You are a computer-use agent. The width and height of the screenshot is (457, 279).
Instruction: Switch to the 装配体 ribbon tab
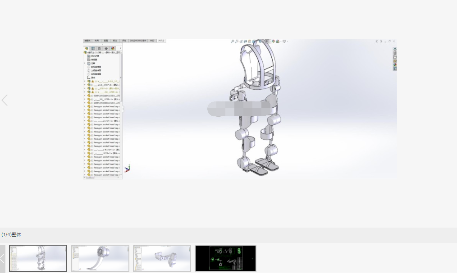[x=87, y=41]
